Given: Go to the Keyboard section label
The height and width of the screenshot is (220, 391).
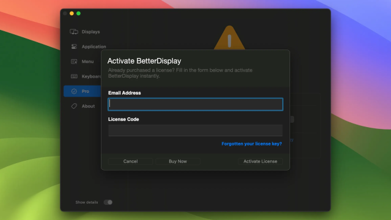Looking at the screenshot, I should click(91, 76).
